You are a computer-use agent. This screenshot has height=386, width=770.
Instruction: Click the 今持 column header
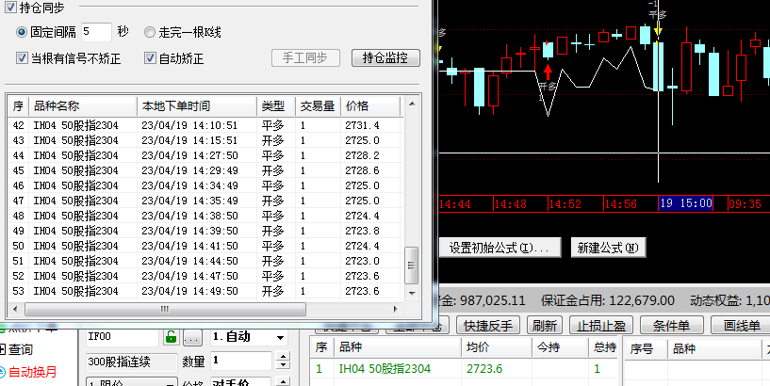point(561,347)
